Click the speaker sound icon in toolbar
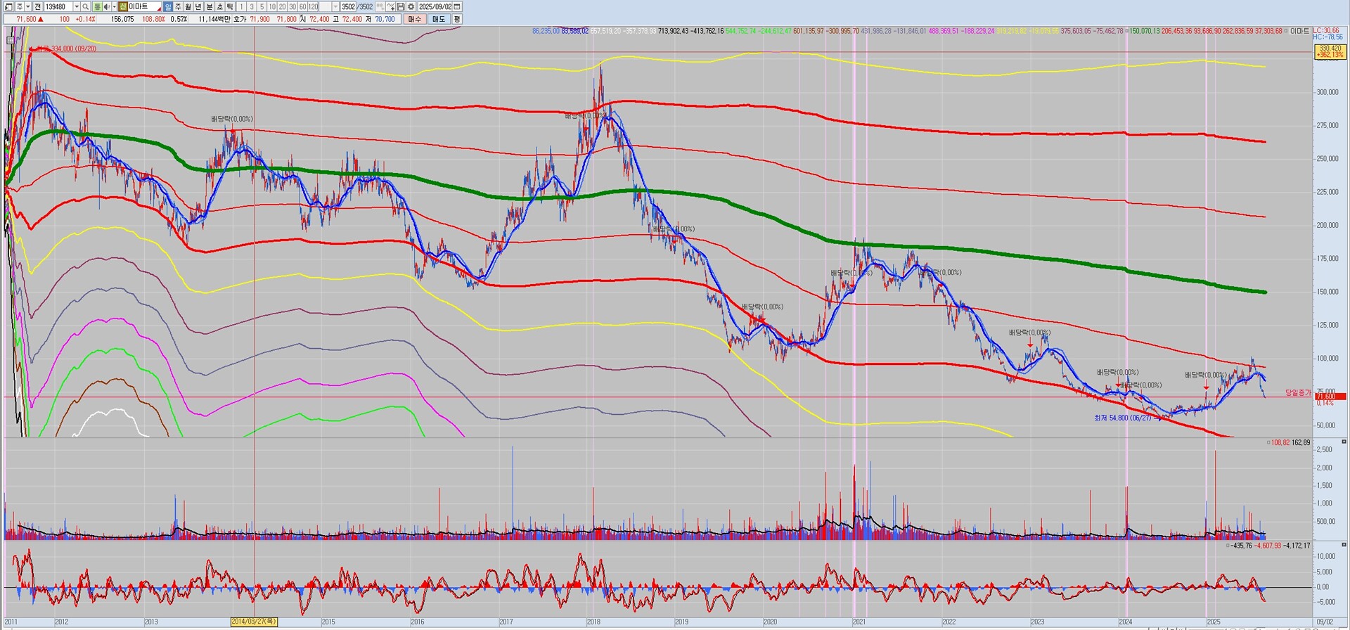 107,7
